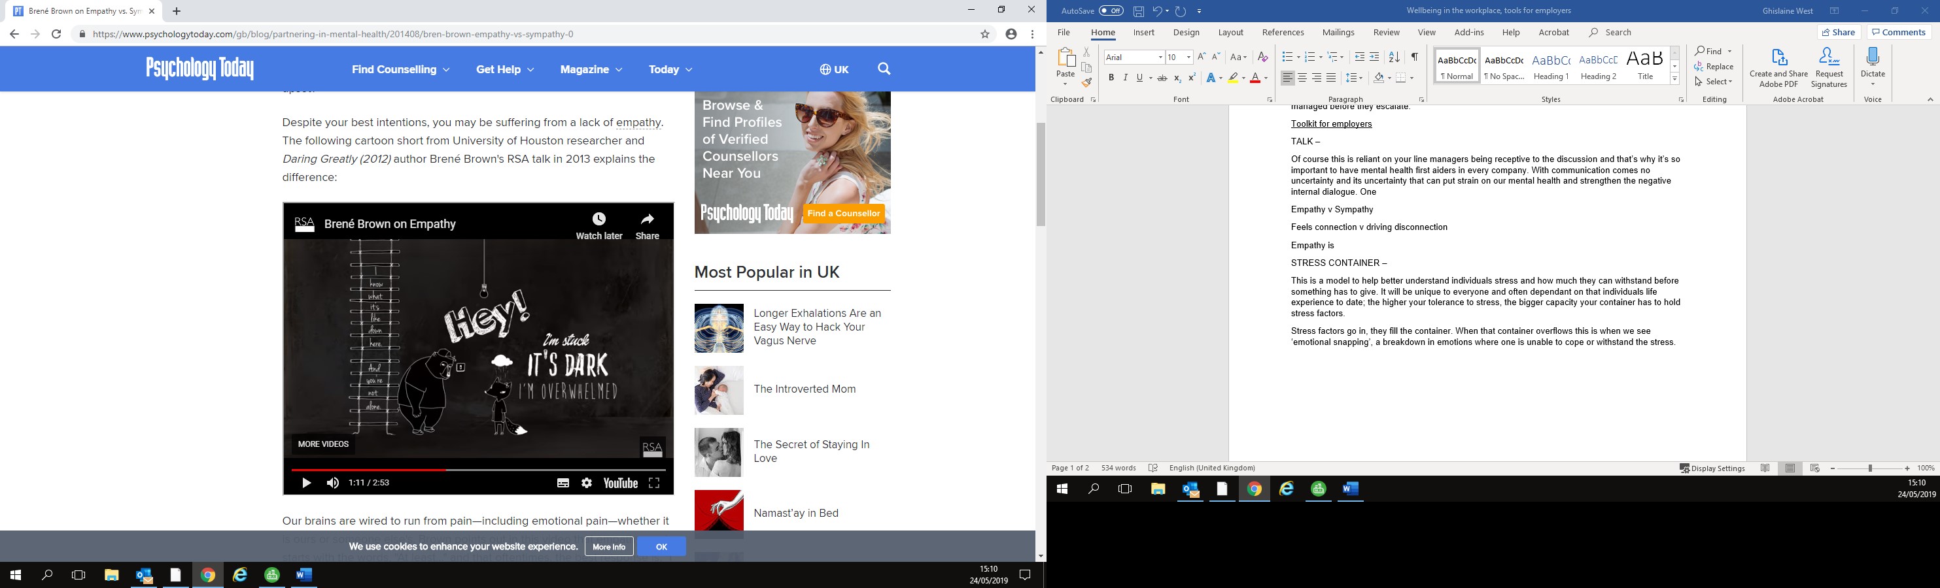Open search on Psychology Today with magnifier icon
The image size is (1940, 588).
884,69
